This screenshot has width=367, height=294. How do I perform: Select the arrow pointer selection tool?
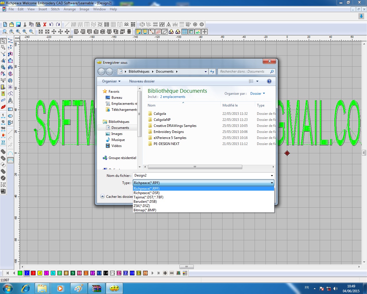point(3,40)
